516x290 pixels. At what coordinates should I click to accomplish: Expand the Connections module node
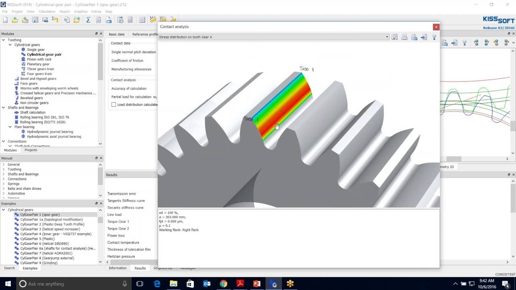click(x=4, y=141)
